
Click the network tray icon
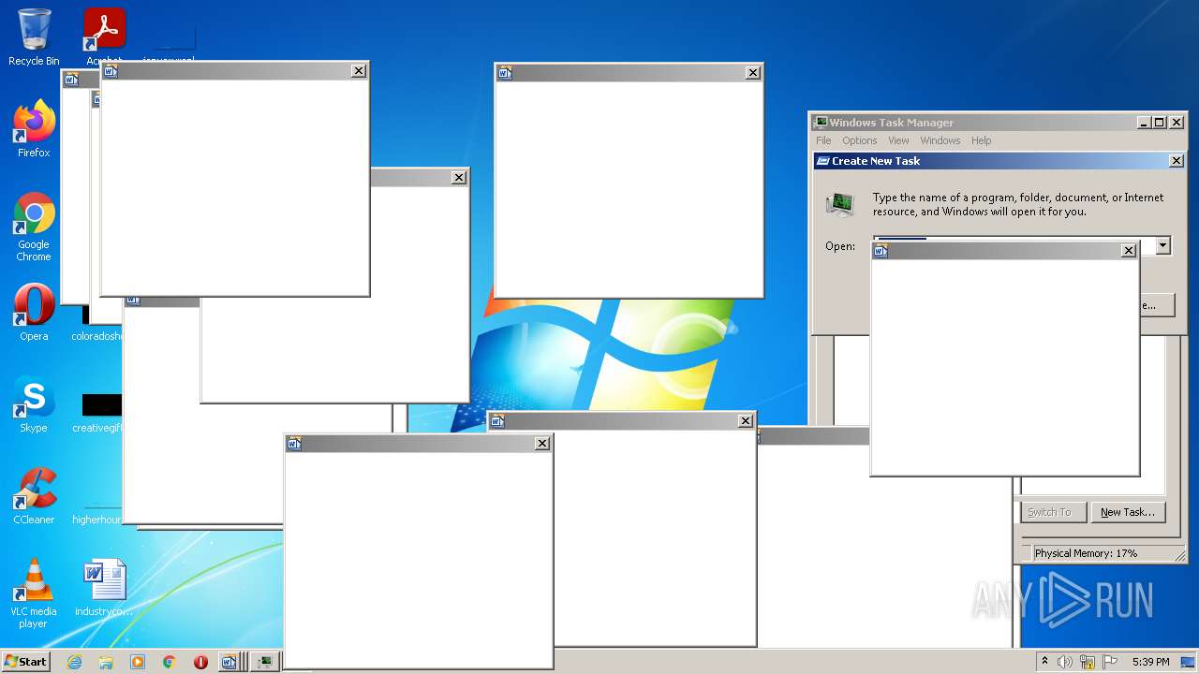pyautogui.click(x=1088, y=662)
